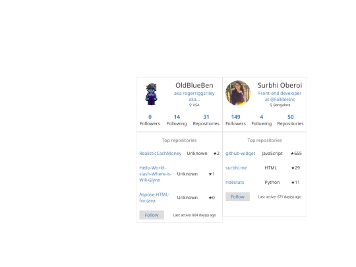This screenshot has height=267, width=356.
Task: Click 'Top repositories' heading in OldBlueBen card
Action: [179, 140]
